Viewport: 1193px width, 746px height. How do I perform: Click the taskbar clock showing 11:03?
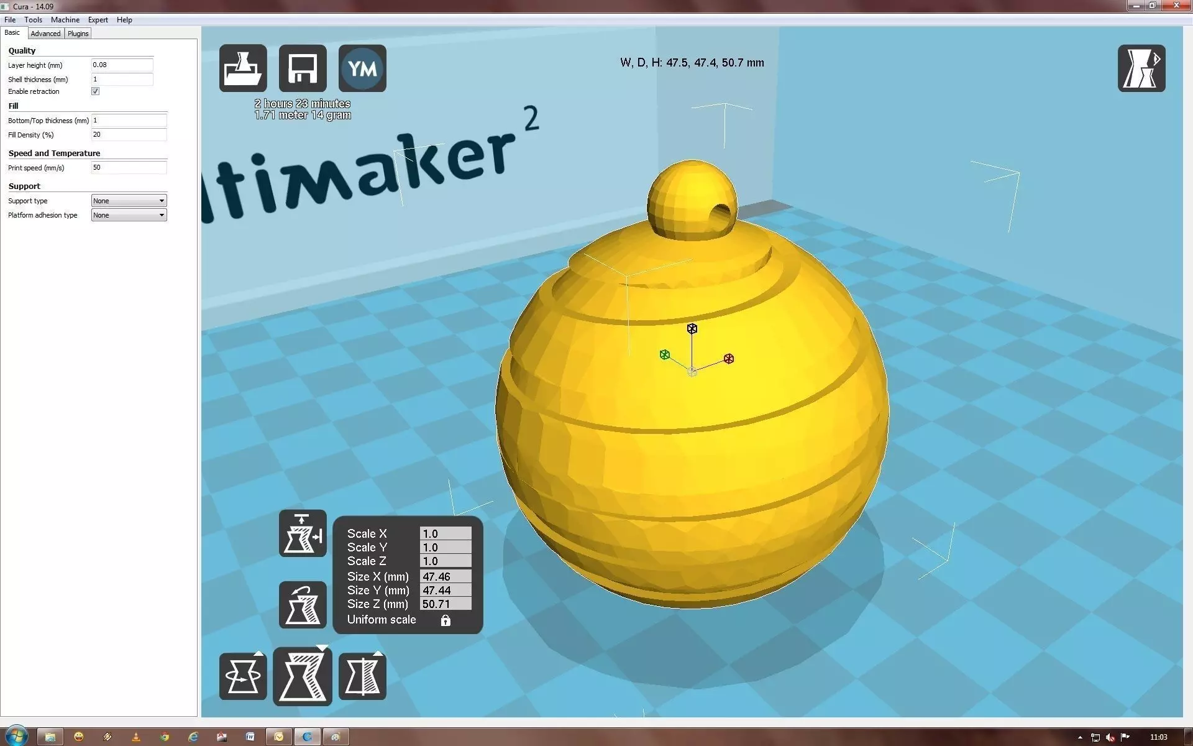(1158, 737)
